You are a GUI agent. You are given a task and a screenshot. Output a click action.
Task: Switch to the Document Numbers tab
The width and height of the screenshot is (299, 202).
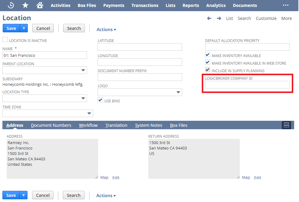(51, 125)
